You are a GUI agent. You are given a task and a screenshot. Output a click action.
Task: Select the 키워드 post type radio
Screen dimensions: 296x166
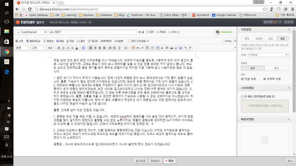[x=158, y=32]
